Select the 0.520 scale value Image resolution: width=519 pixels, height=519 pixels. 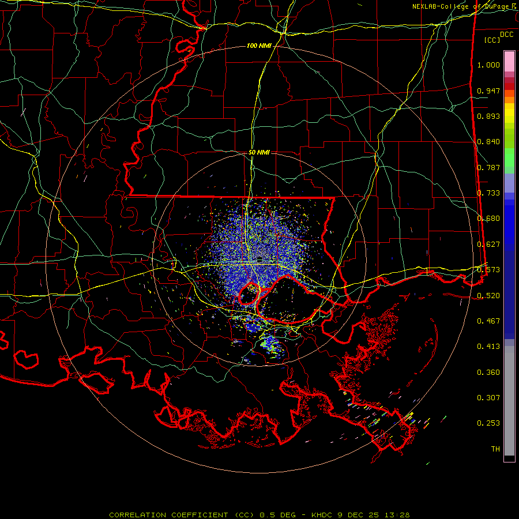(488, 296)
